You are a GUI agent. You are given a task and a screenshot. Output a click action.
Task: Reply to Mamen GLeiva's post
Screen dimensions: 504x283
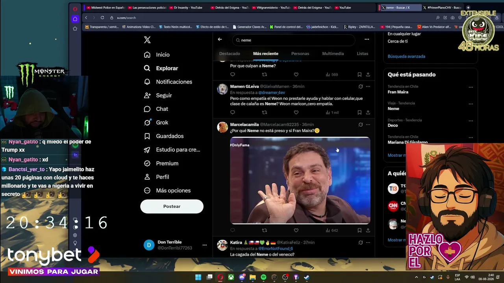(x=233, y=112)
